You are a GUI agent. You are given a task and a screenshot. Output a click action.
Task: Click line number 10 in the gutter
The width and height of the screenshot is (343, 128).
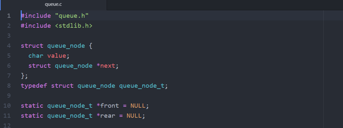click(x=7, y=106)
